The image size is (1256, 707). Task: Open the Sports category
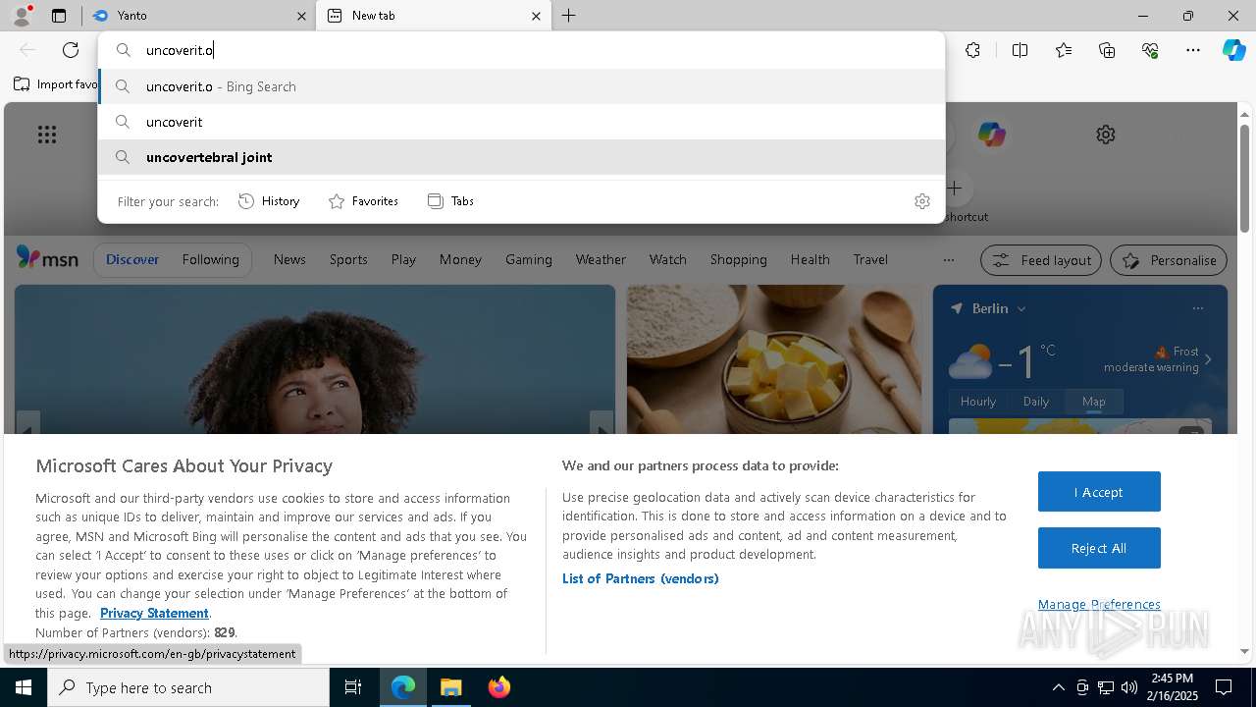click(x=348, y=260)
